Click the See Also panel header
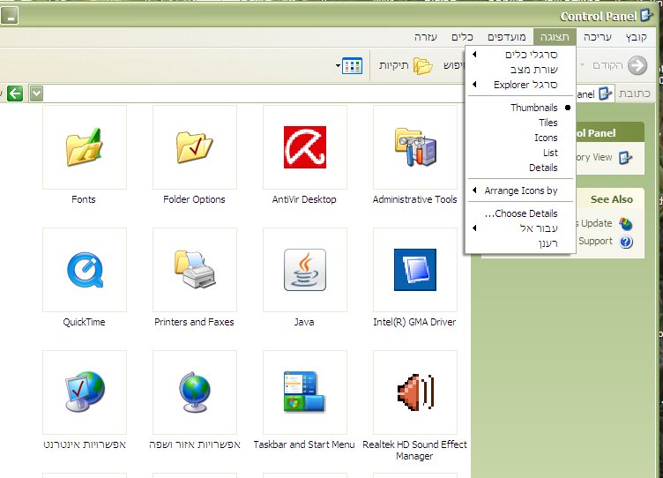This screenshot has height=478, width=663. (x=610, y=198)
